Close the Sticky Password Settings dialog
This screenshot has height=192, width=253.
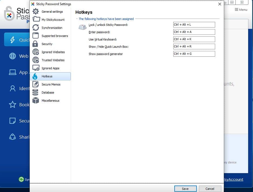219,4
